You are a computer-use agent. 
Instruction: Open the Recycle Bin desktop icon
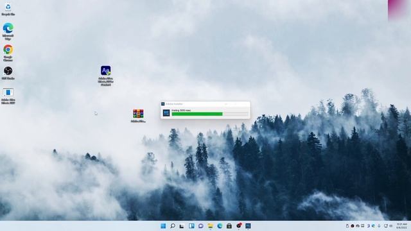(8, 9)
